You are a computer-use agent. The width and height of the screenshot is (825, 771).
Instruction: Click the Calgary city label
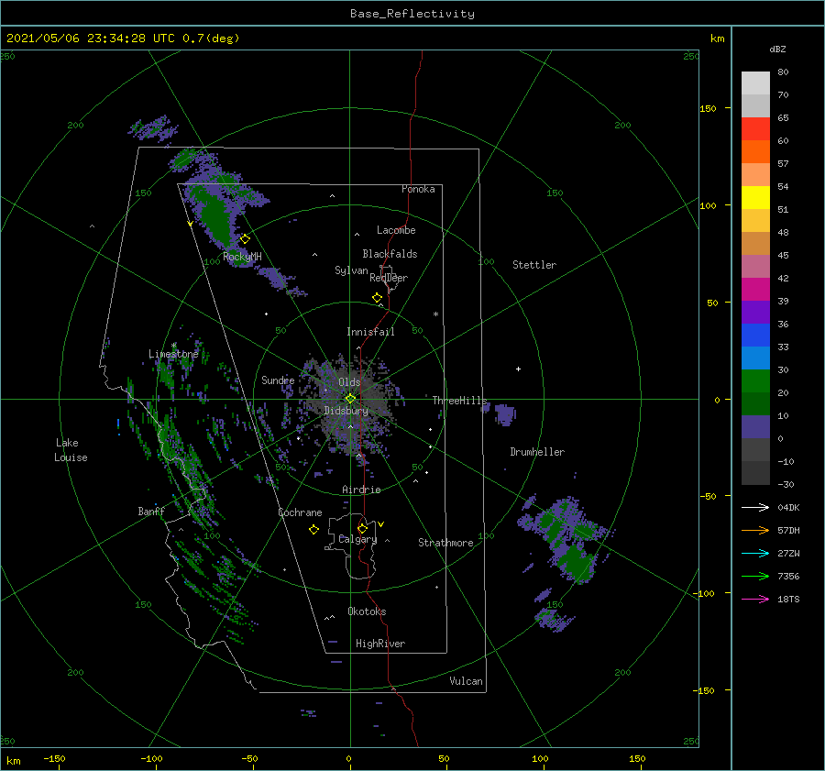[x=357, y=539]
